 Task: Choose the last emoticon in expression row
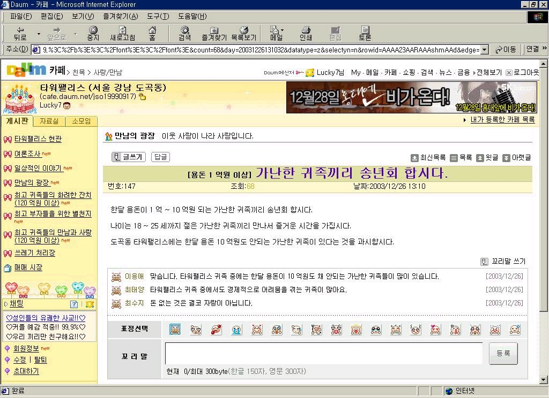[x=515, y=330]
